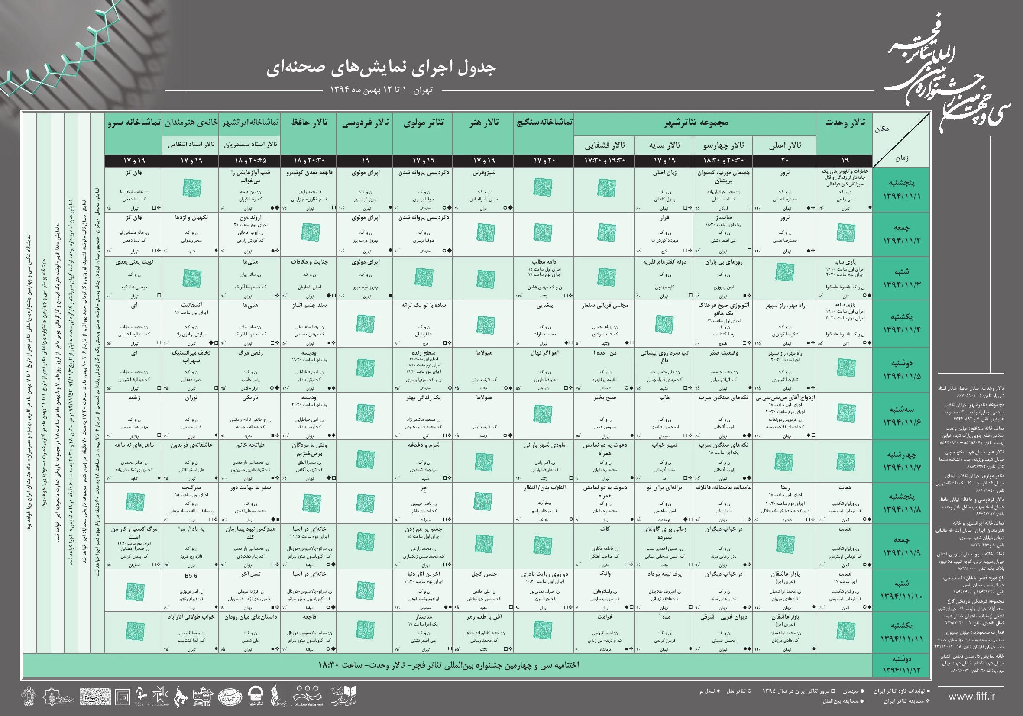
Task: Click the closing ceremony banner اختتامیه
Action: point(448,665)
